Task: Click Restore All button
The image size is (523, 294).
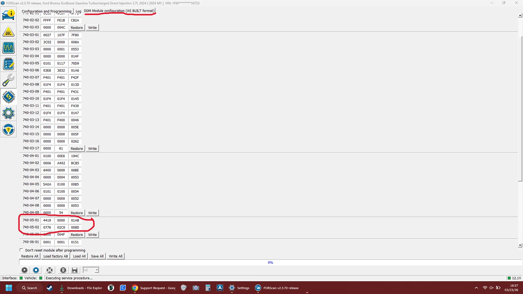Action: (x=30, y=256)
